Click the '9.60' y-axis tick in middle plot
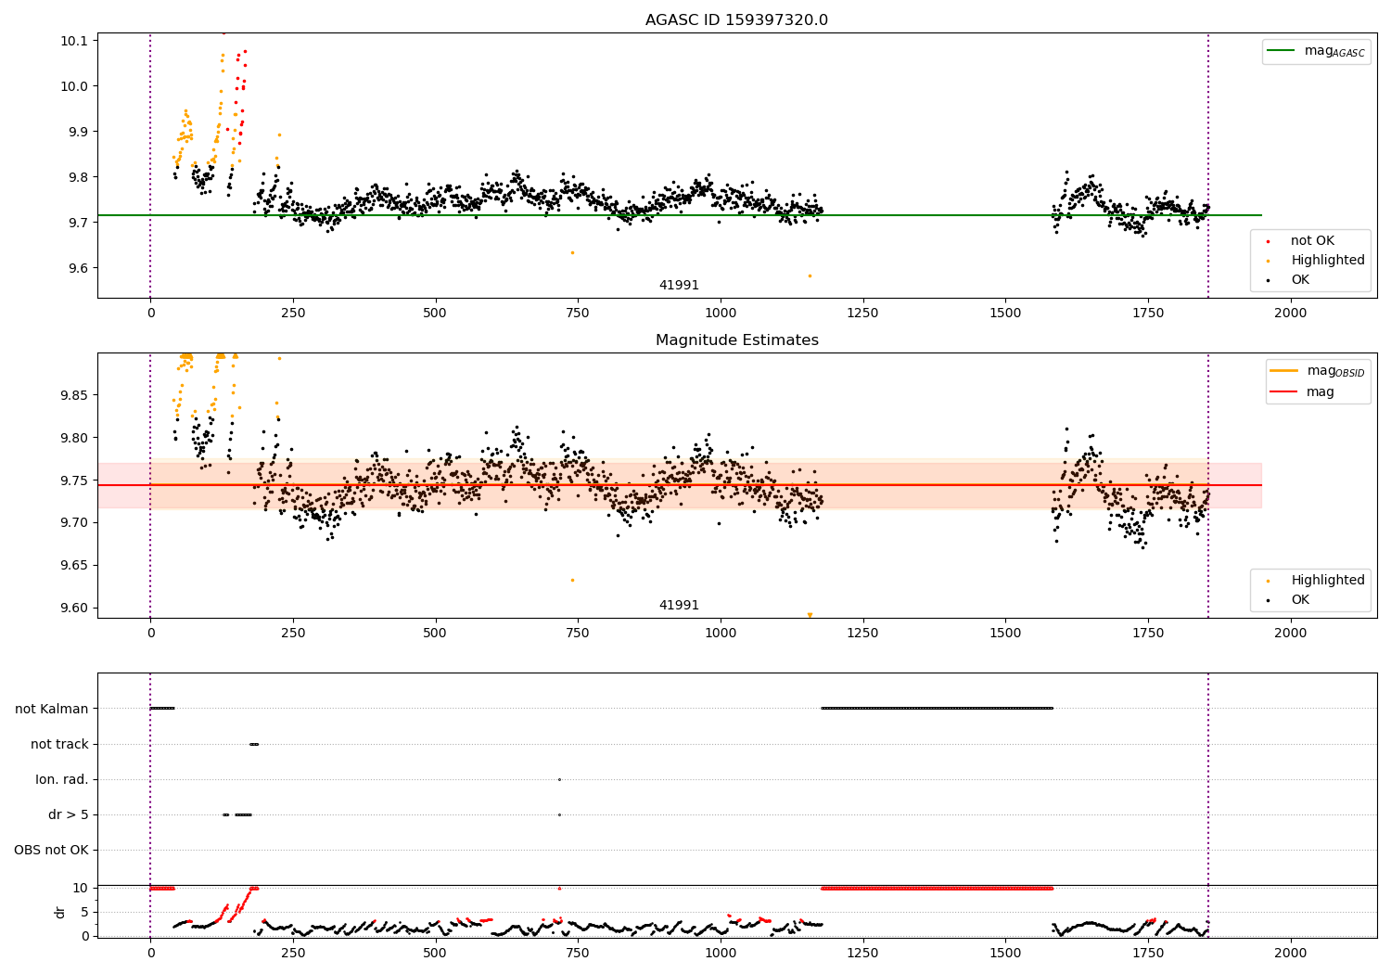Viewport: 1391px width, 974px height. 74,608
